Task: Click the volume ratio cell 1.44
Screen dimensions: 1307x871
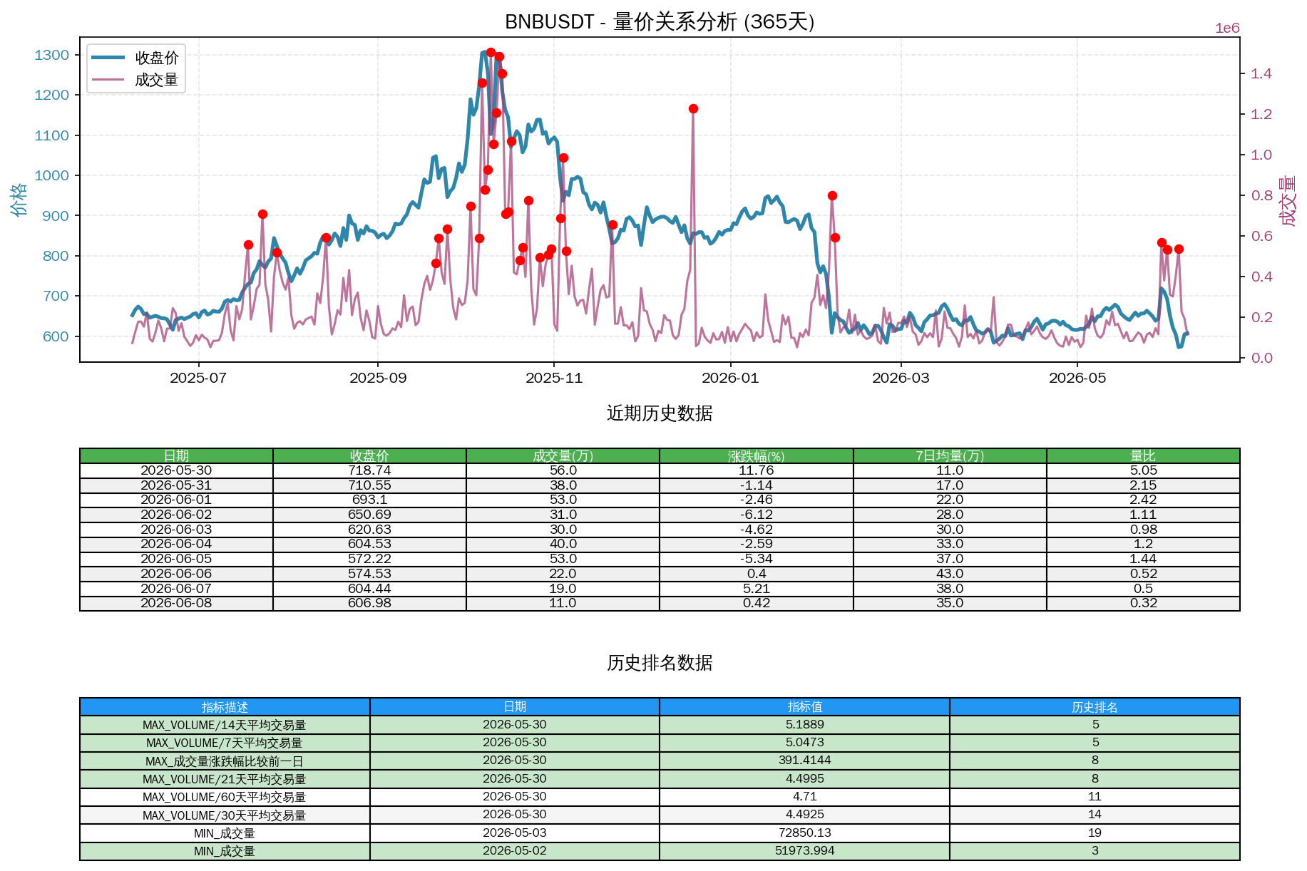Action: [1143, 559]
